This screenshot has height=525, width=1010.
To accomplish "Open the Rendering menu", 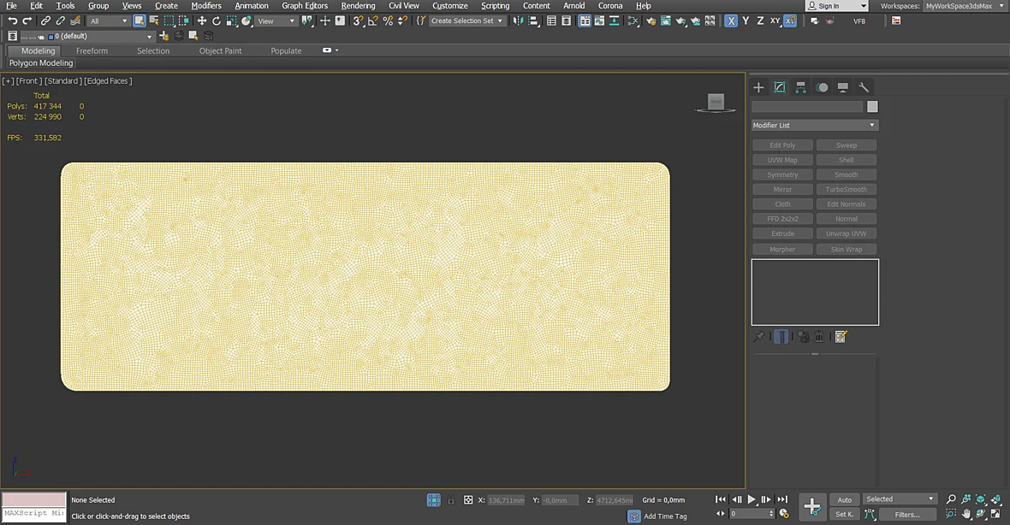I will 358,6.
